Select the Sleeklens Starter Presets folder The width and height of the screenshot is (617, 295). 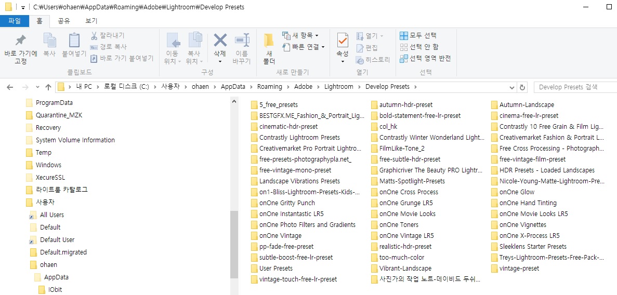[533, 247]
